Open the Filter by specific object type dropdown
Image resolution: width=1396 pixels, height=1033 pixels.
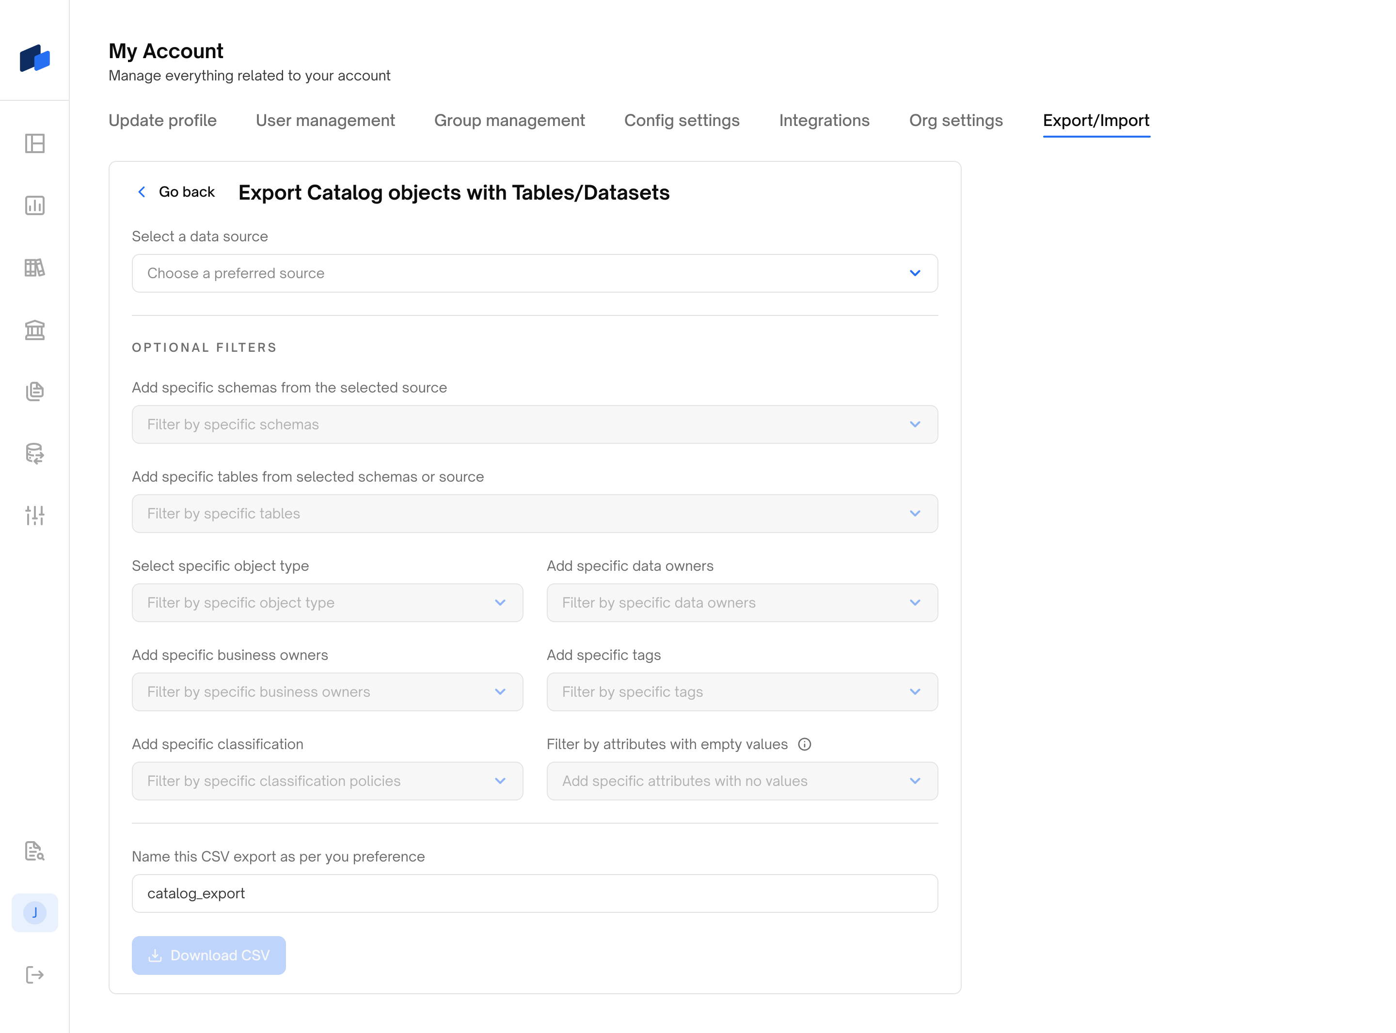pyautogui.click(x=327, y=603)
